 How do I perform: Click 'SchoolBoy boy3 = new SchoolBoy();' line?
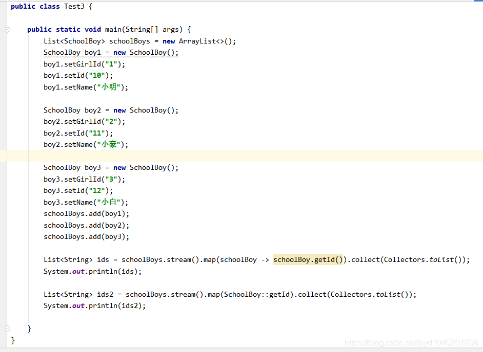click(111, 167)
